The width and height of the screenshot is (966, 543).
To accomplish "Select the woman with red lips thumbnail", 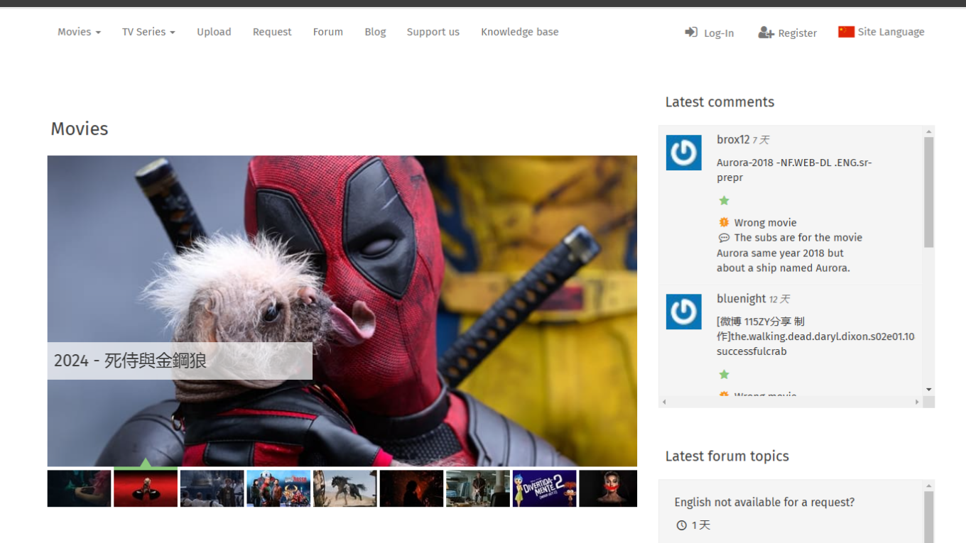I will pos(608,488).
